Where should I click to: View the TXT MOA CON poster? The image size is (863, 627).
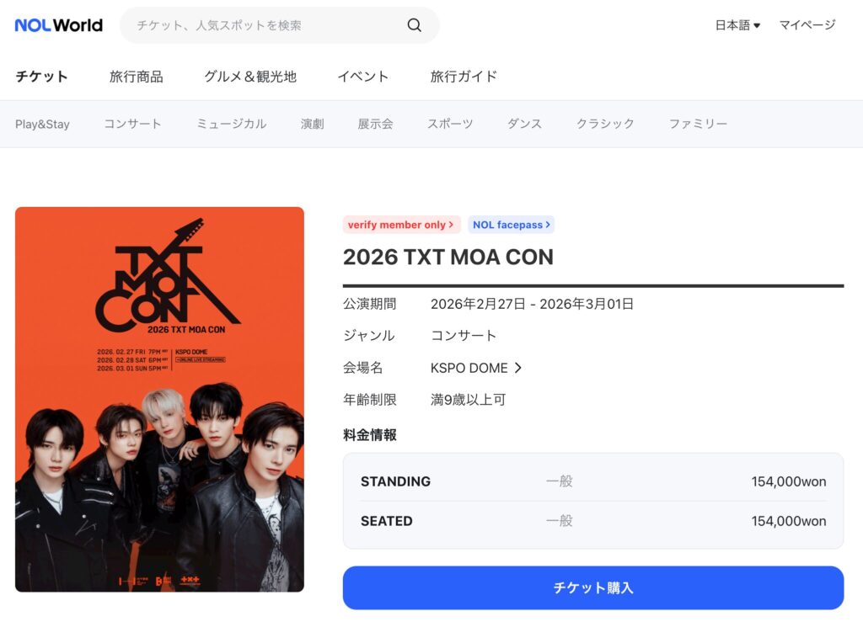click(x=159, y=400)
